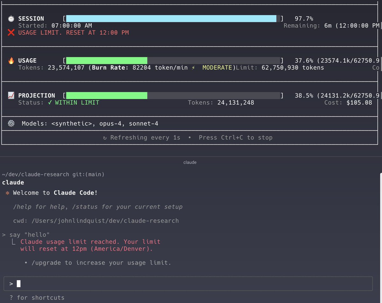Click the PROJECTION progress bar
382x303 pixels.
coord(173,95)
